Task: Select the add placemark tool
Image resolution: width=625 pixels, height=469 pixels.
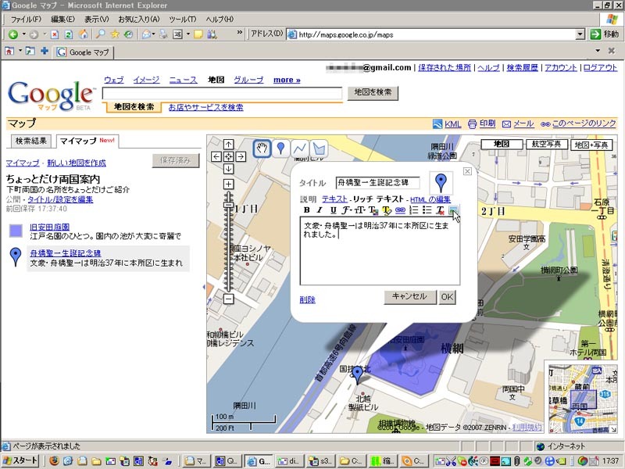Action: click(x=280, y=149)
